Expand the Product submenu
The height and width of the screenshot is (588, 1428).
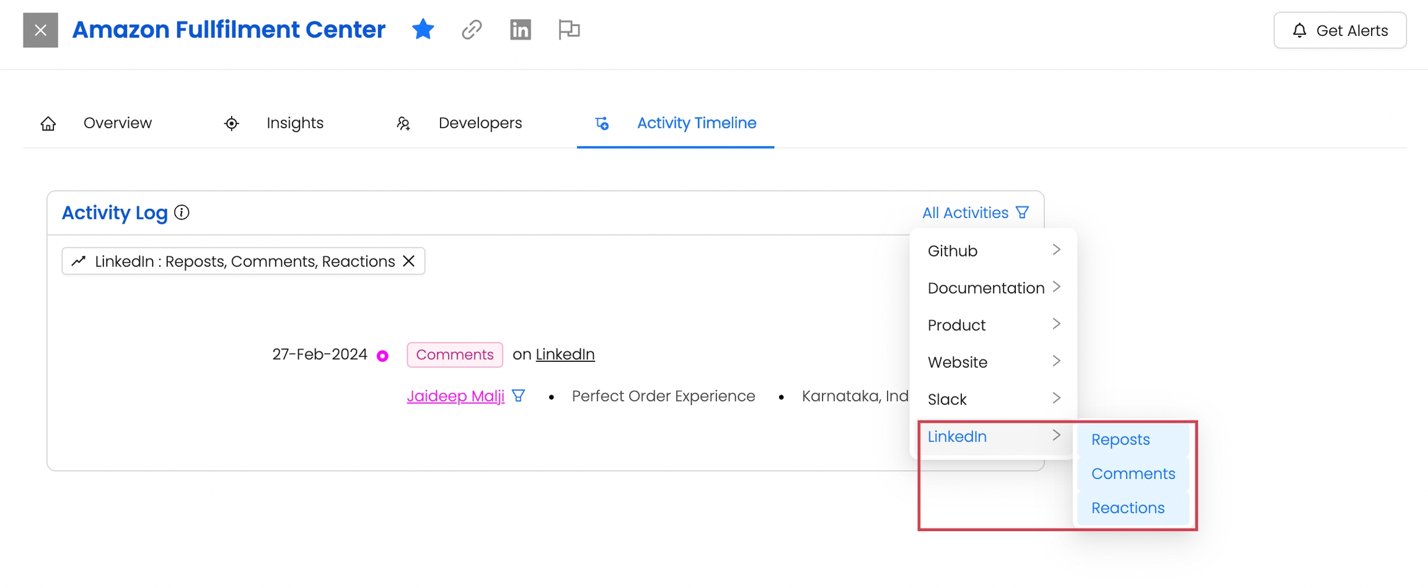click(994, 325)
